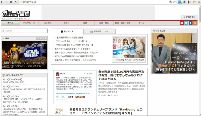Viewport: 201px width, 116px height.
Task: Click the 記事を書く button
Action: click(189, 17)
